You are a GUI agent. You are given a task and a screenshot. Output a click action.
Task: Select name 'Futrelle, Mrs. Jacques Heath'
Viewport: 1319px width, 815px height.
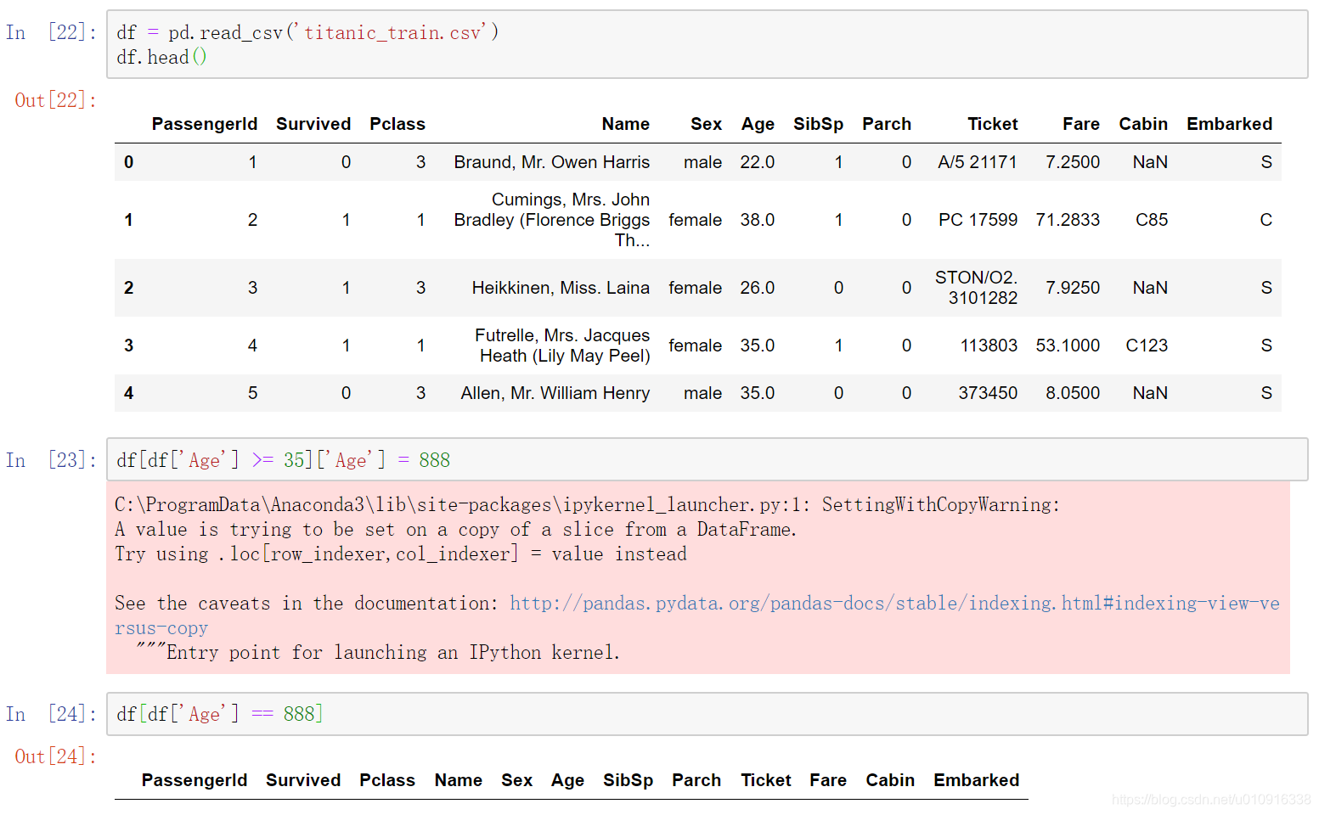[562, 346]
